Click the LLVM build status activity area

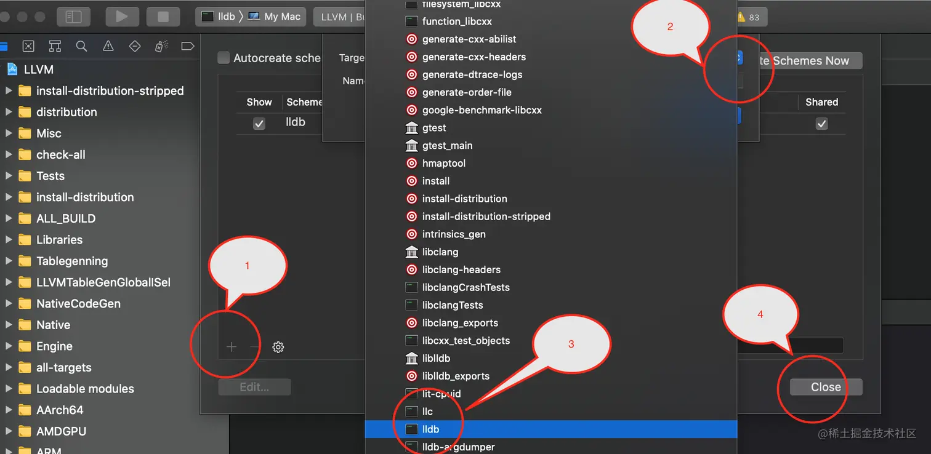(340, 17)
